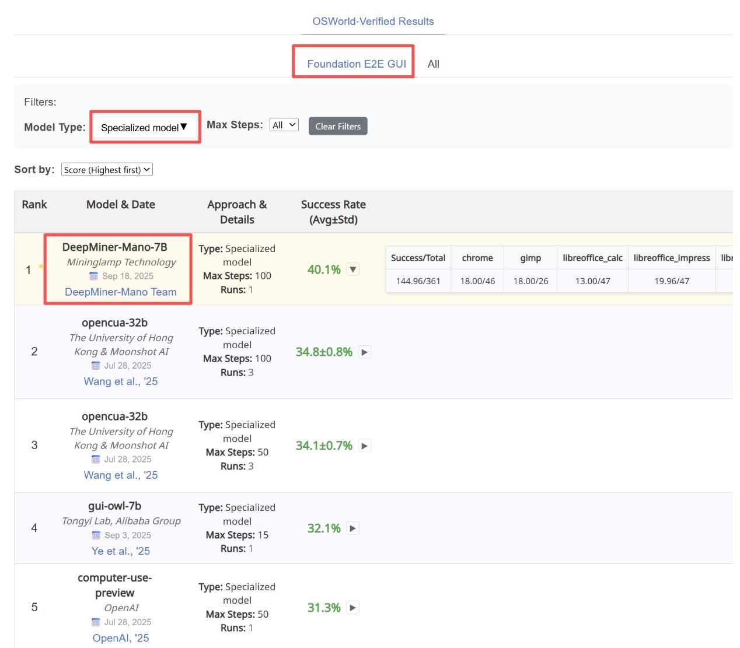
Task: Open the OpenAI, '25 link
Action: (121, 638)
